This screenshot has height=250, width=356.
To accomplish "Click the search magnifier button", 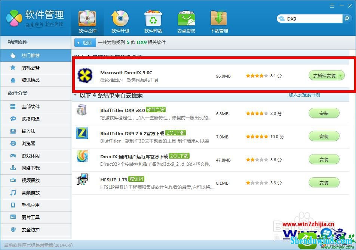I will click(347, 19).
